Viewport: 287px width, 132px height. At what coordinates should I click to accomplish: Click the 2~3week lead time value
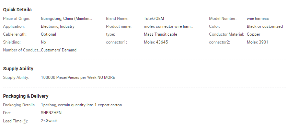pos(49,121)
